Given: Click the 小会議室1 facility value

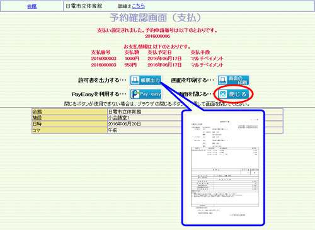Looking at the screenshot, I should pyautogui.click(x=119, y=118).
